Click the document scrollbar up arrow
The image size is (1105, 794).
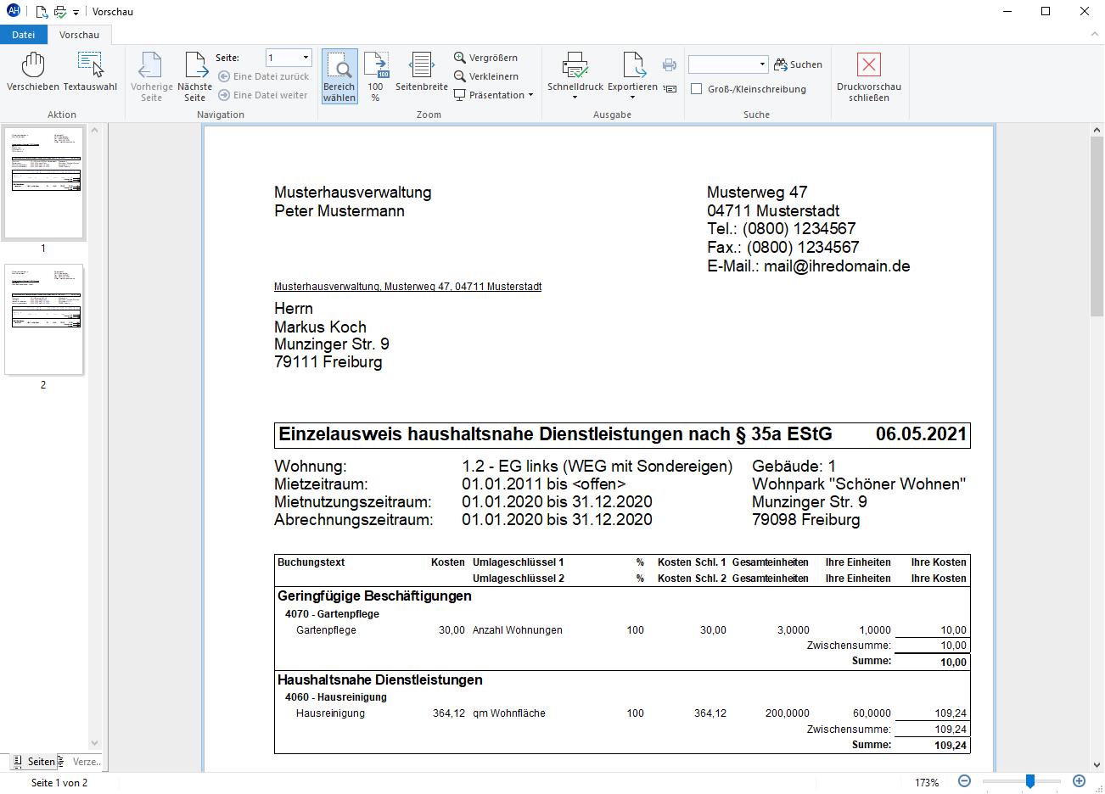coord(1097,130)
